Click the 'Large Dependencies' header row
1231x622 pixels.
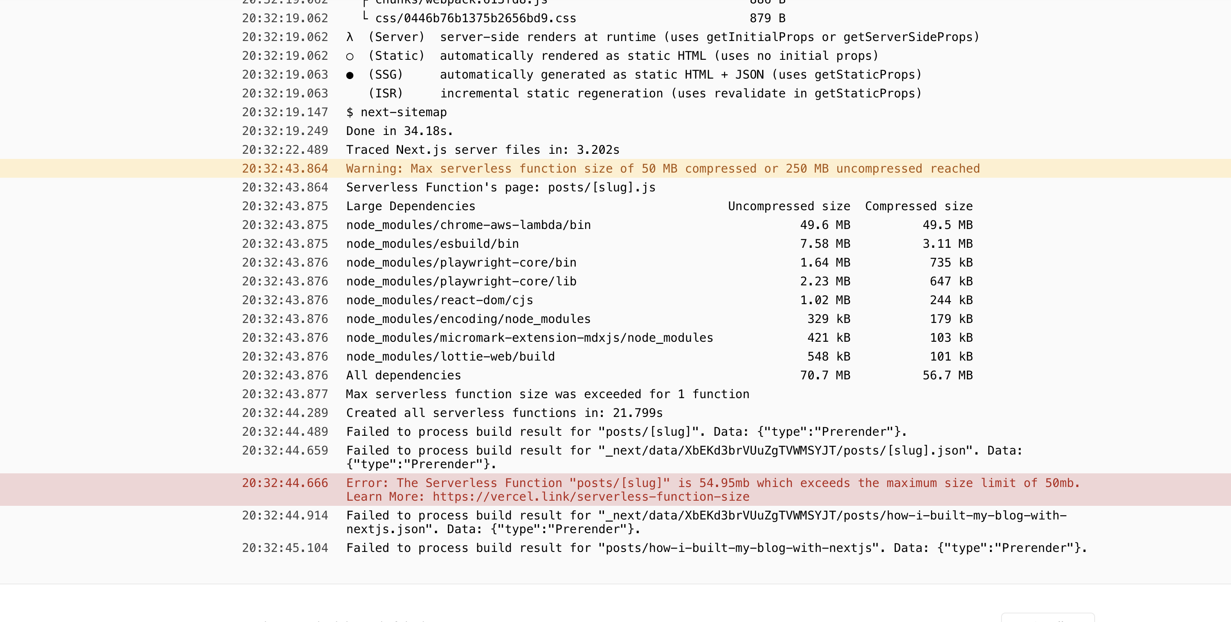[x=410, y=206]
